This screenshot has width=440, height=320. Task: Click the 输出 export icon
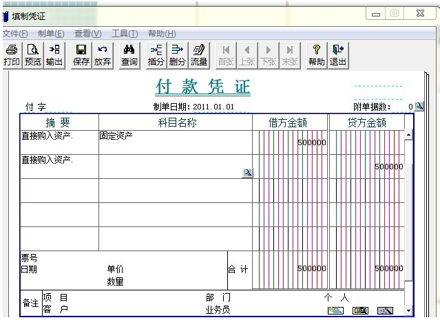54,55
